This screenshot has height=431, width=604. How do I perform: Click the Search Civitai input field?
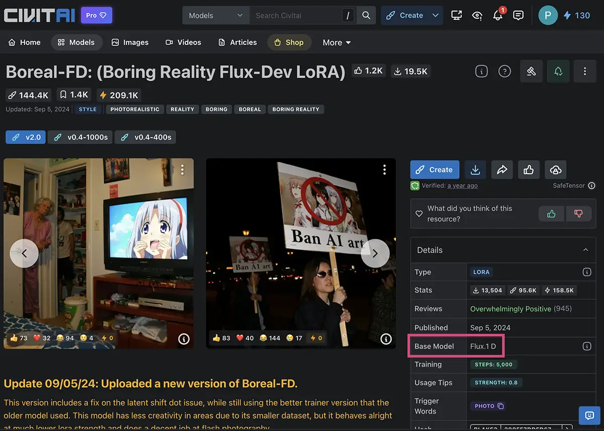click(297, 16)
